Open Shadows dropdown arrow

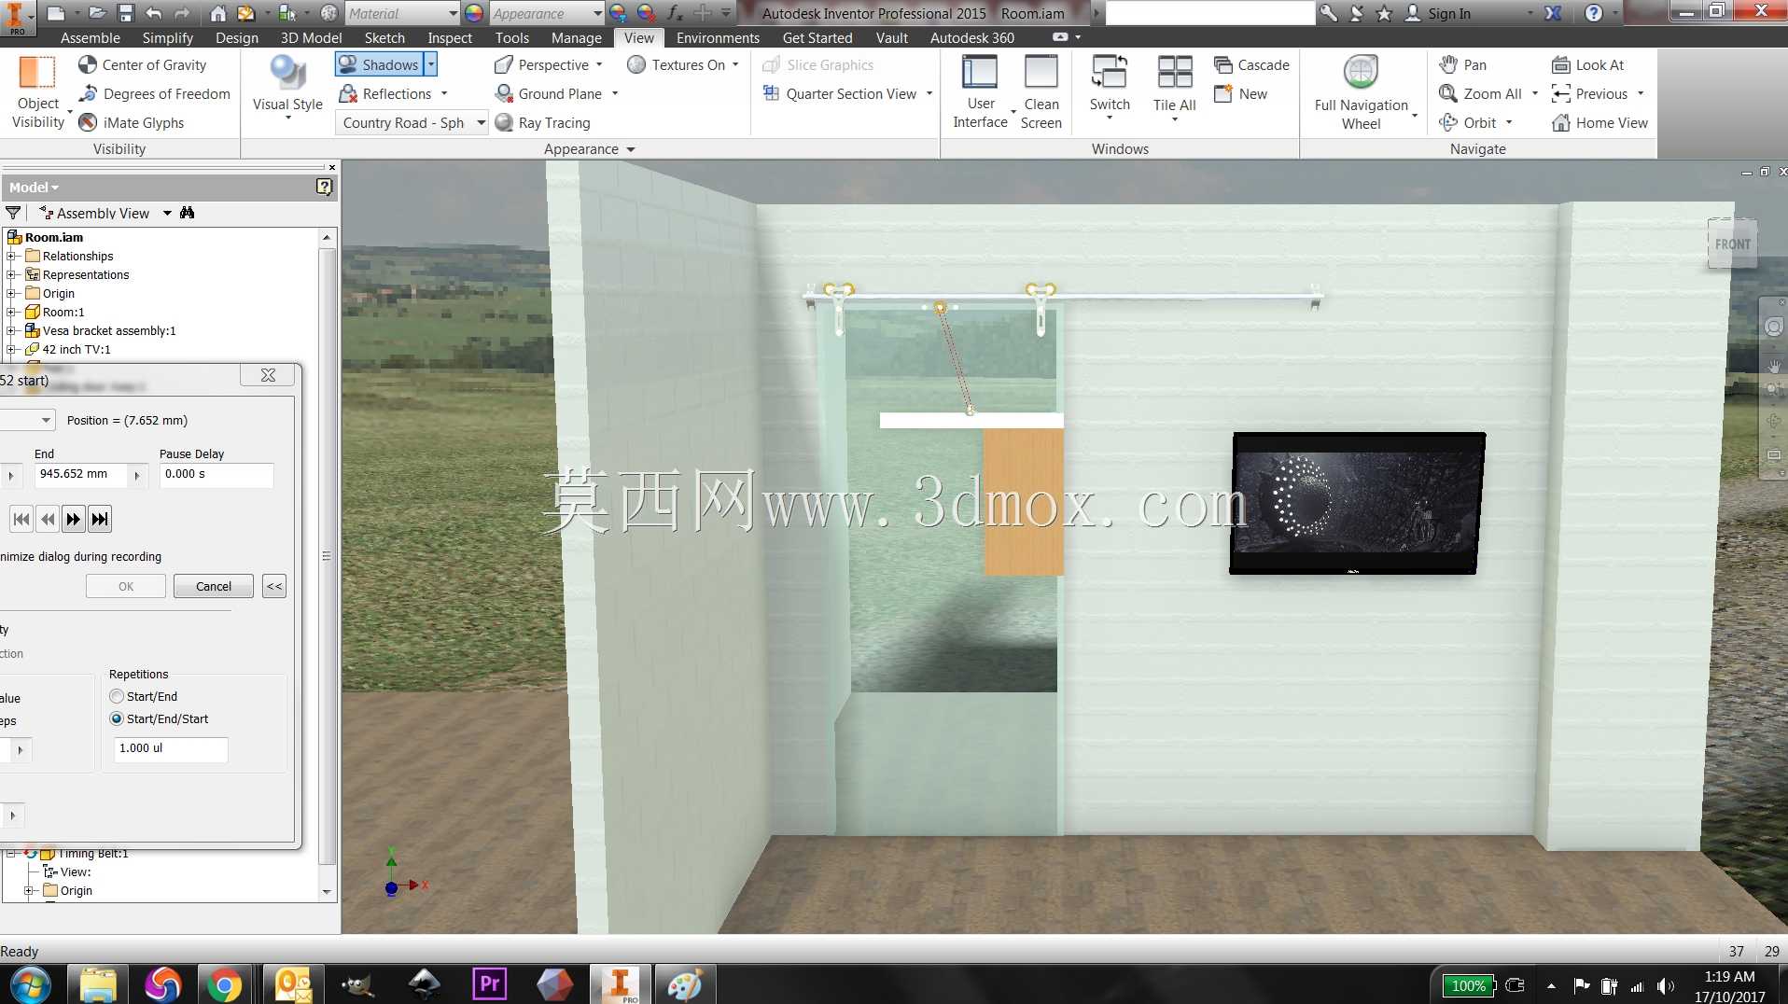(430, 64)
